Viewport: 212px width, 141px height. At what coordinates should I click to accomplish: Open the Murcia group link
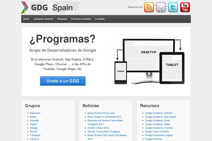click(34, 131)
